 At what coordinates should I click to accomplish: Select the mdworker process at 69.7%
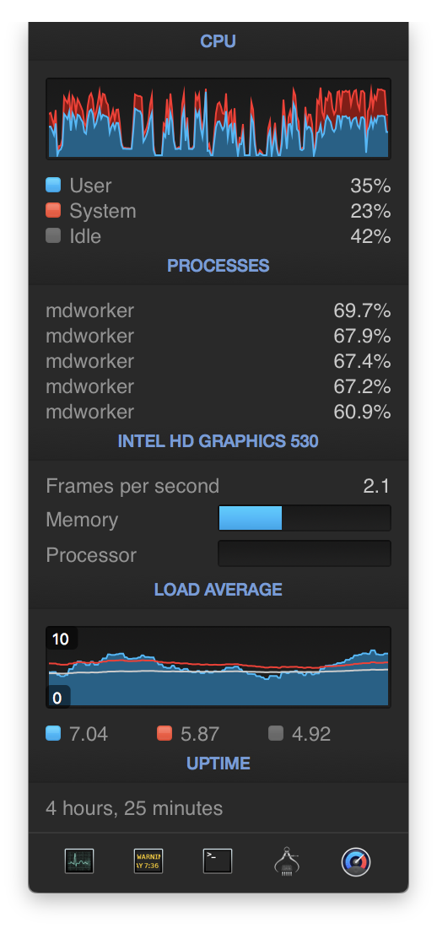(x=218, y=310)
